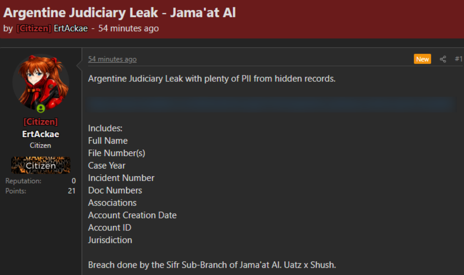The width and height of the screenshot is (464, 275).
Task: Click the share icon on the post
Action: [443, 59]
